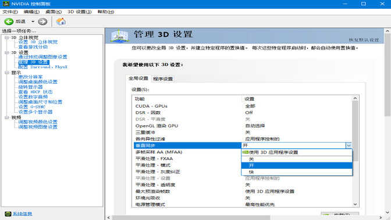The height and width of the screenshot is (220, 391).
Task: Open the 帮助 menu
Action: click(x=106, y=12)
